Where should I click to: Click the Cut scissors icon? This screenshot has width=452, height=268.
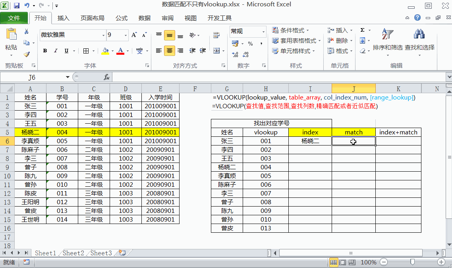point(27,31)
